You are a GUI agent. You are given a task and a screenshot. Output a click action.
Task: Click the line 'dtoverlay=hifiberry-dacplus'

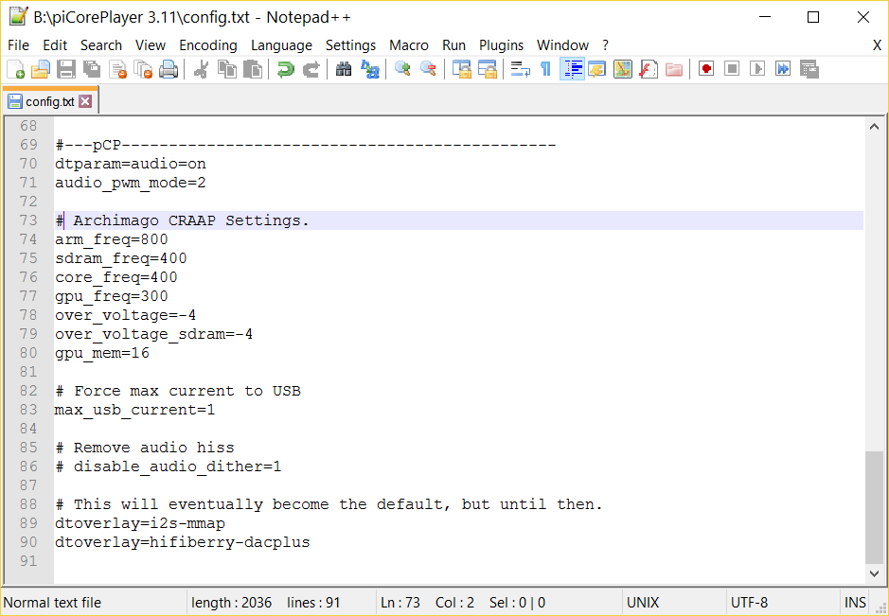pos(183,542)
